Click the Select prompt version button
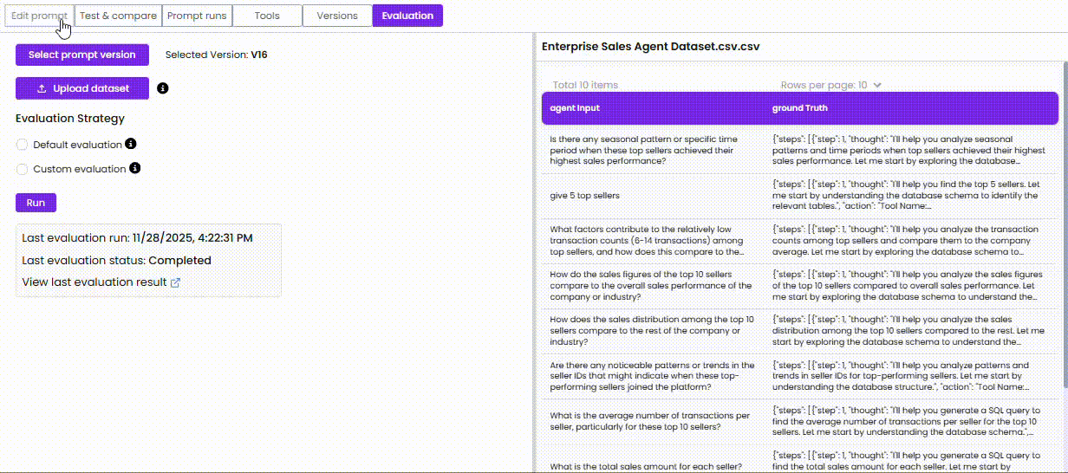This screenshot has width=1068, height=473. (82, 55)
